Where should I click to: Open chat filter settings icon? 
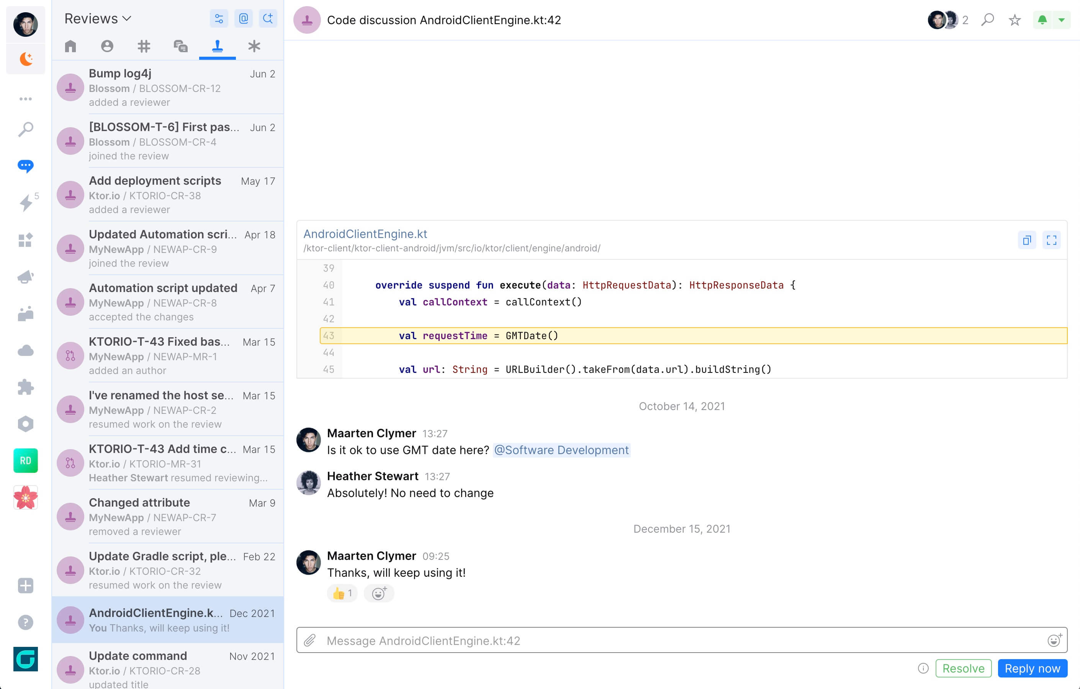219,18
